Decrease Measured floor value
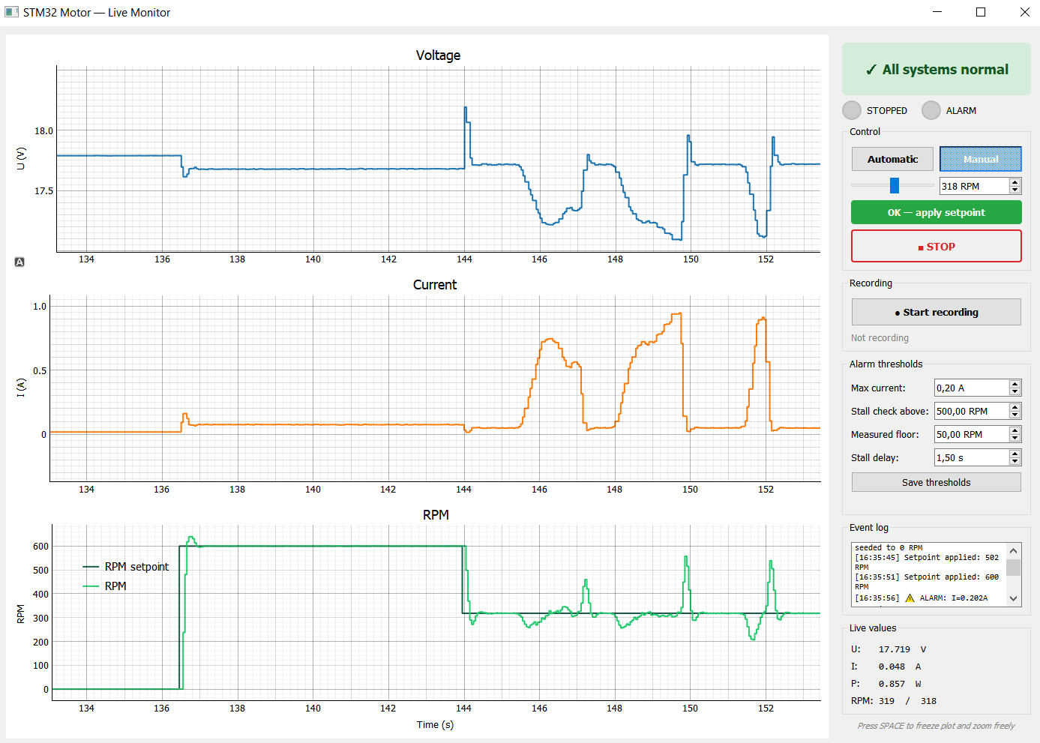The width and height of the screenshot is (1040, 743). click(1015, 439)
